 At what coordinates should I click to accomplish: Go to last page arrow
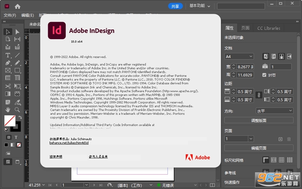[x=101, y=185]
